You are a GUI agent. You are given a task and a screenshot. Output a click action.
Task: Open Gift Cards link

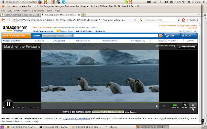[x=100, y=31]
